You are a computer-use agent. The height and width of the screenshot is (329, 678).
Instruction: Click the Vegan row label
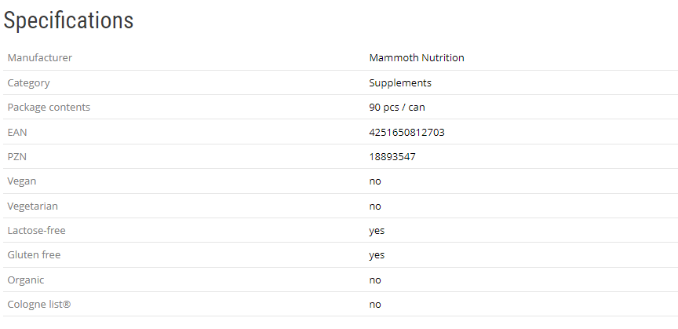coord(22,181)
